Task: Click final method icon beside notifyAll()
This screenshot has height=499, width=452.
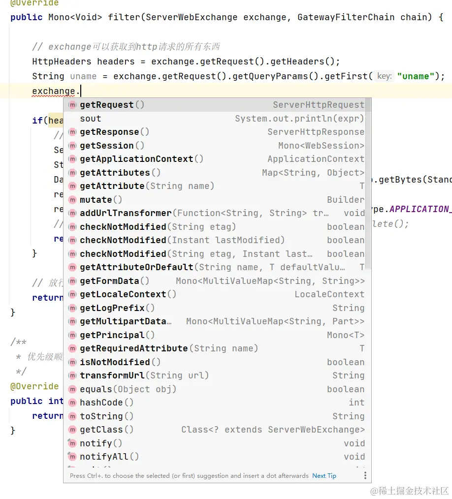Action: (x=72, y=456)
